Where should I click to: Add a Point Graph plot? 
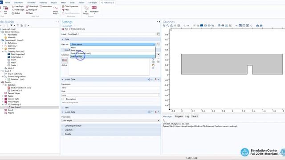coord(18,10)
